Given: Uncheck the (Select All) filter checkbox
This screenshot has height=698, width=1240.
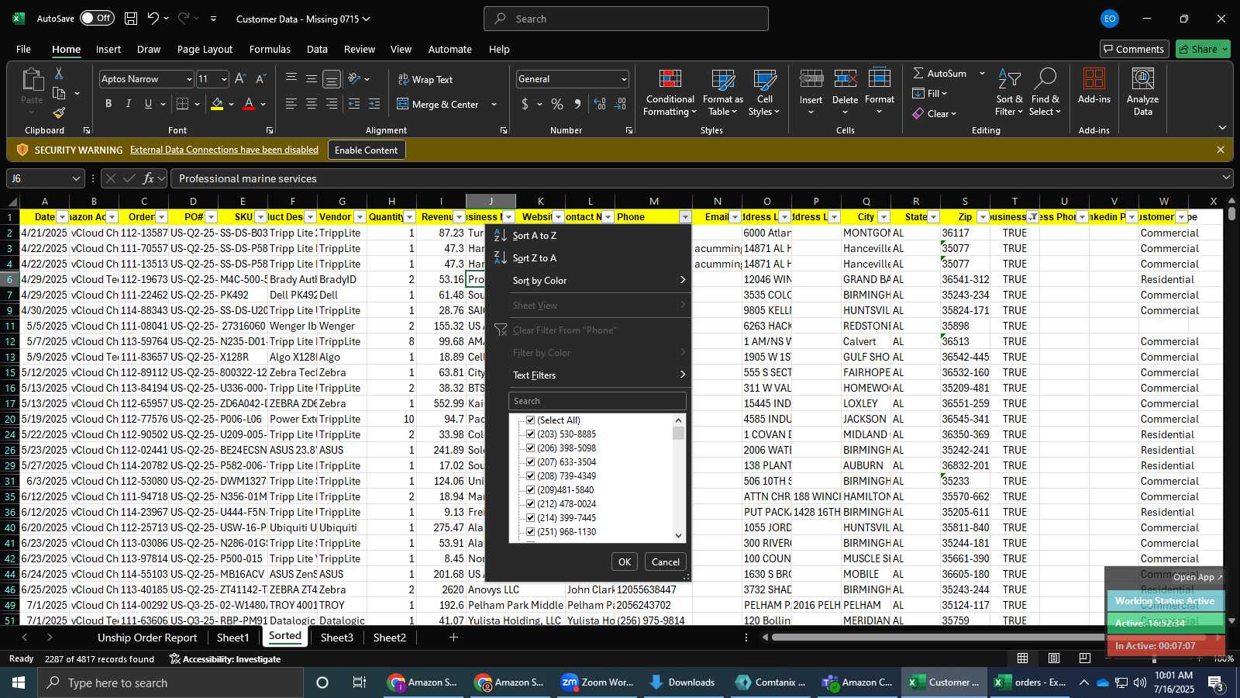Looking at the screenshot, I should click(531, 420).
